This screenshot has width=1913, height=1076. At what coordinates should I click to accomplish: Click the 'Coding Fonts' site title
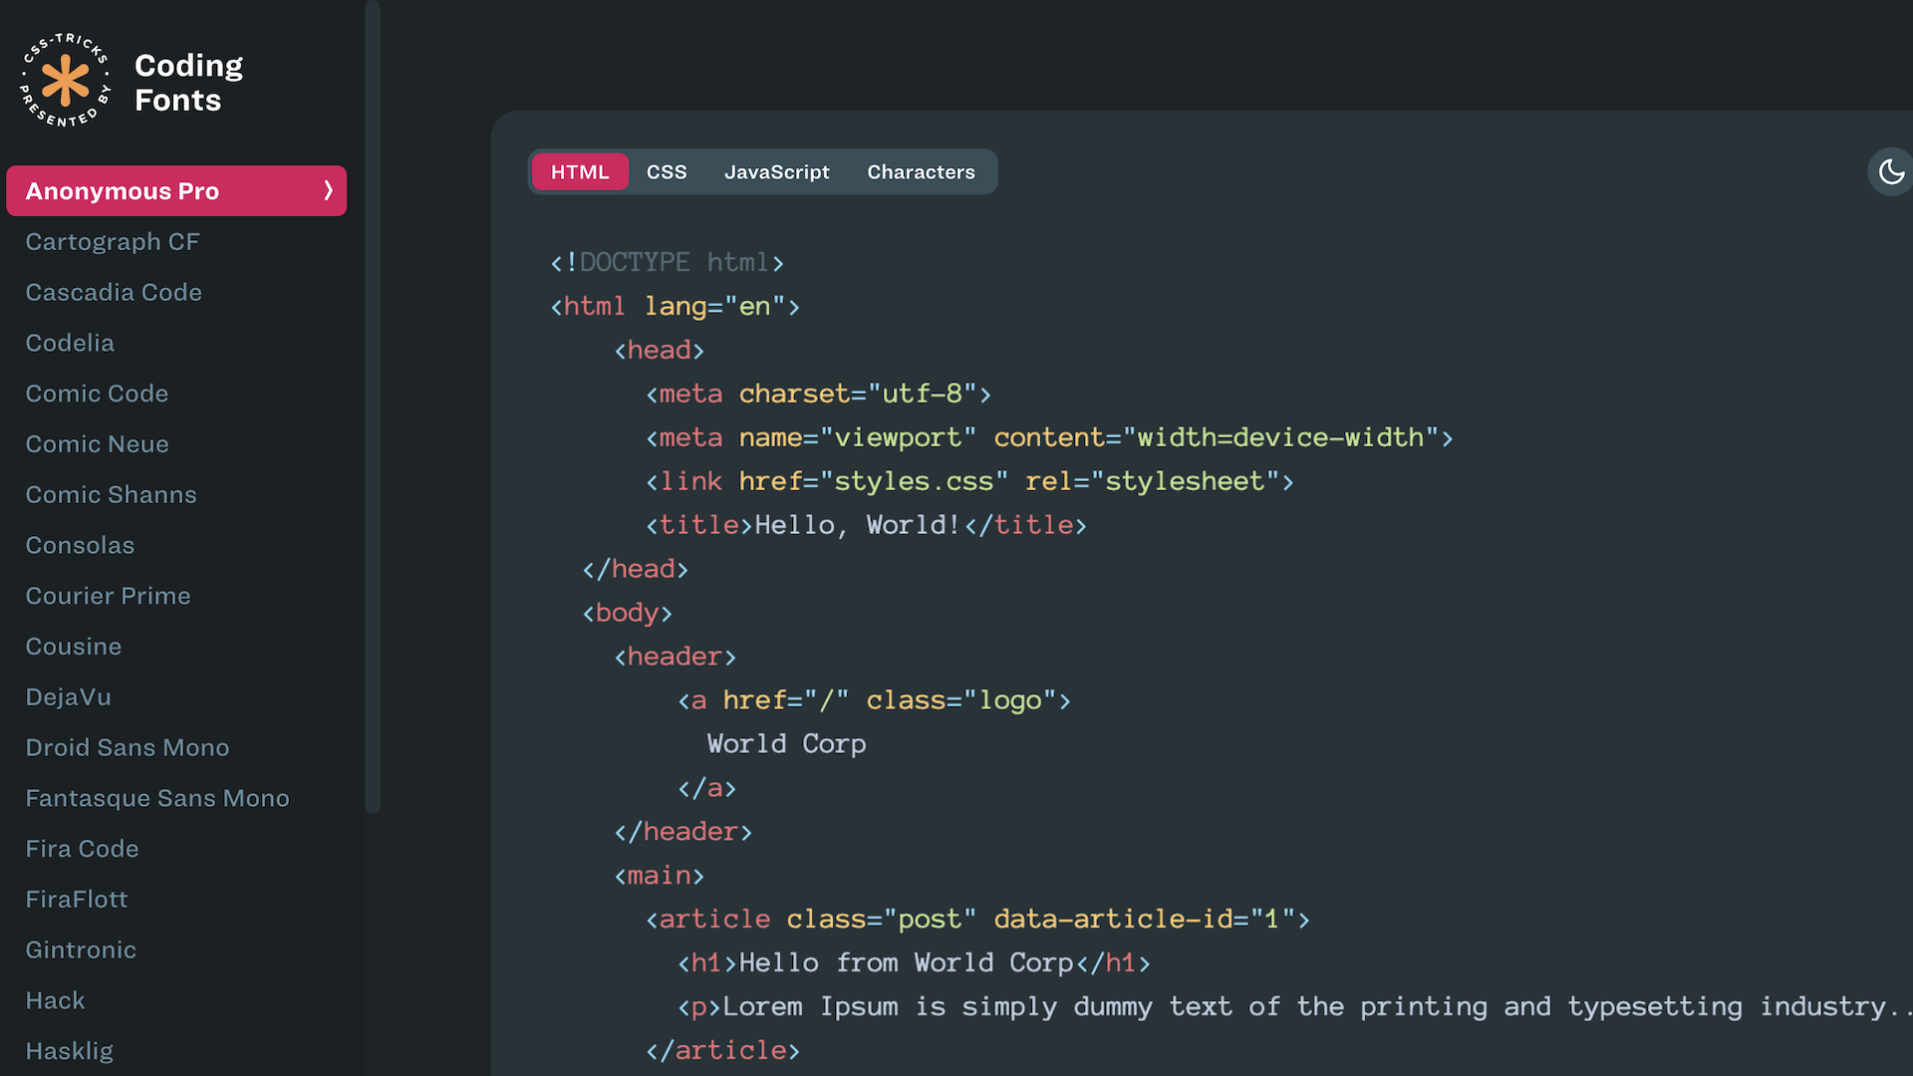[187, 83]
